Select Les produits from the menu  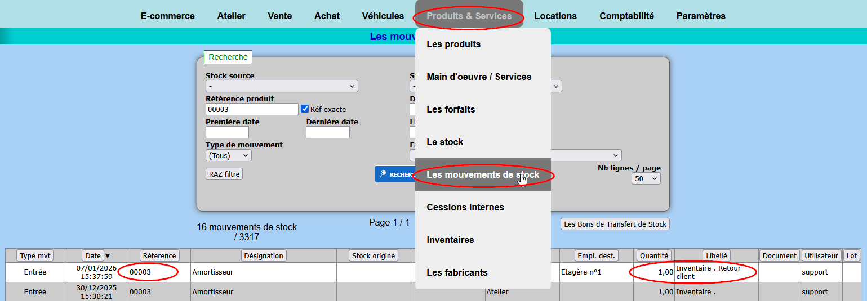point(453,44)
